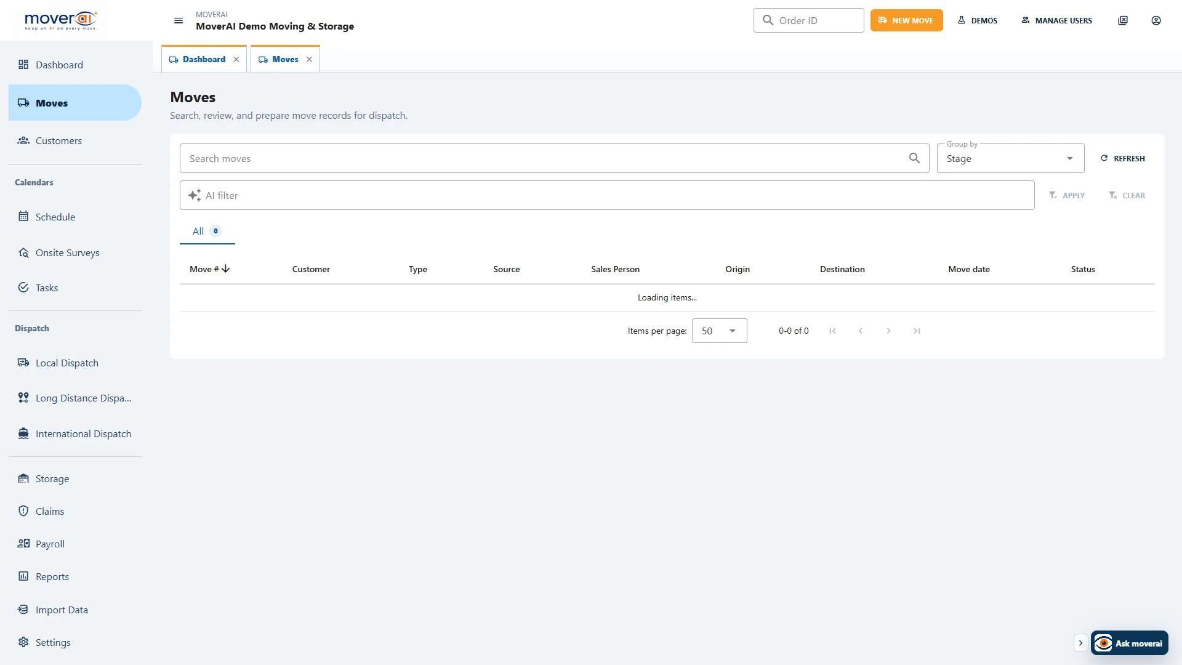The width and height of the screenshot is (1182, 665).
Task: Click the Settings gear icon
Action: pyautogui.click(x=23, y=642)
